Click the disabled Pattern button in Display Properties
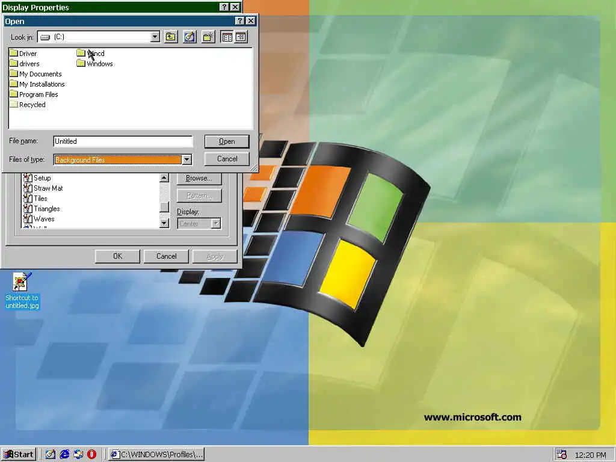This screenshot has height=462, width=616. tap(199, 196)
